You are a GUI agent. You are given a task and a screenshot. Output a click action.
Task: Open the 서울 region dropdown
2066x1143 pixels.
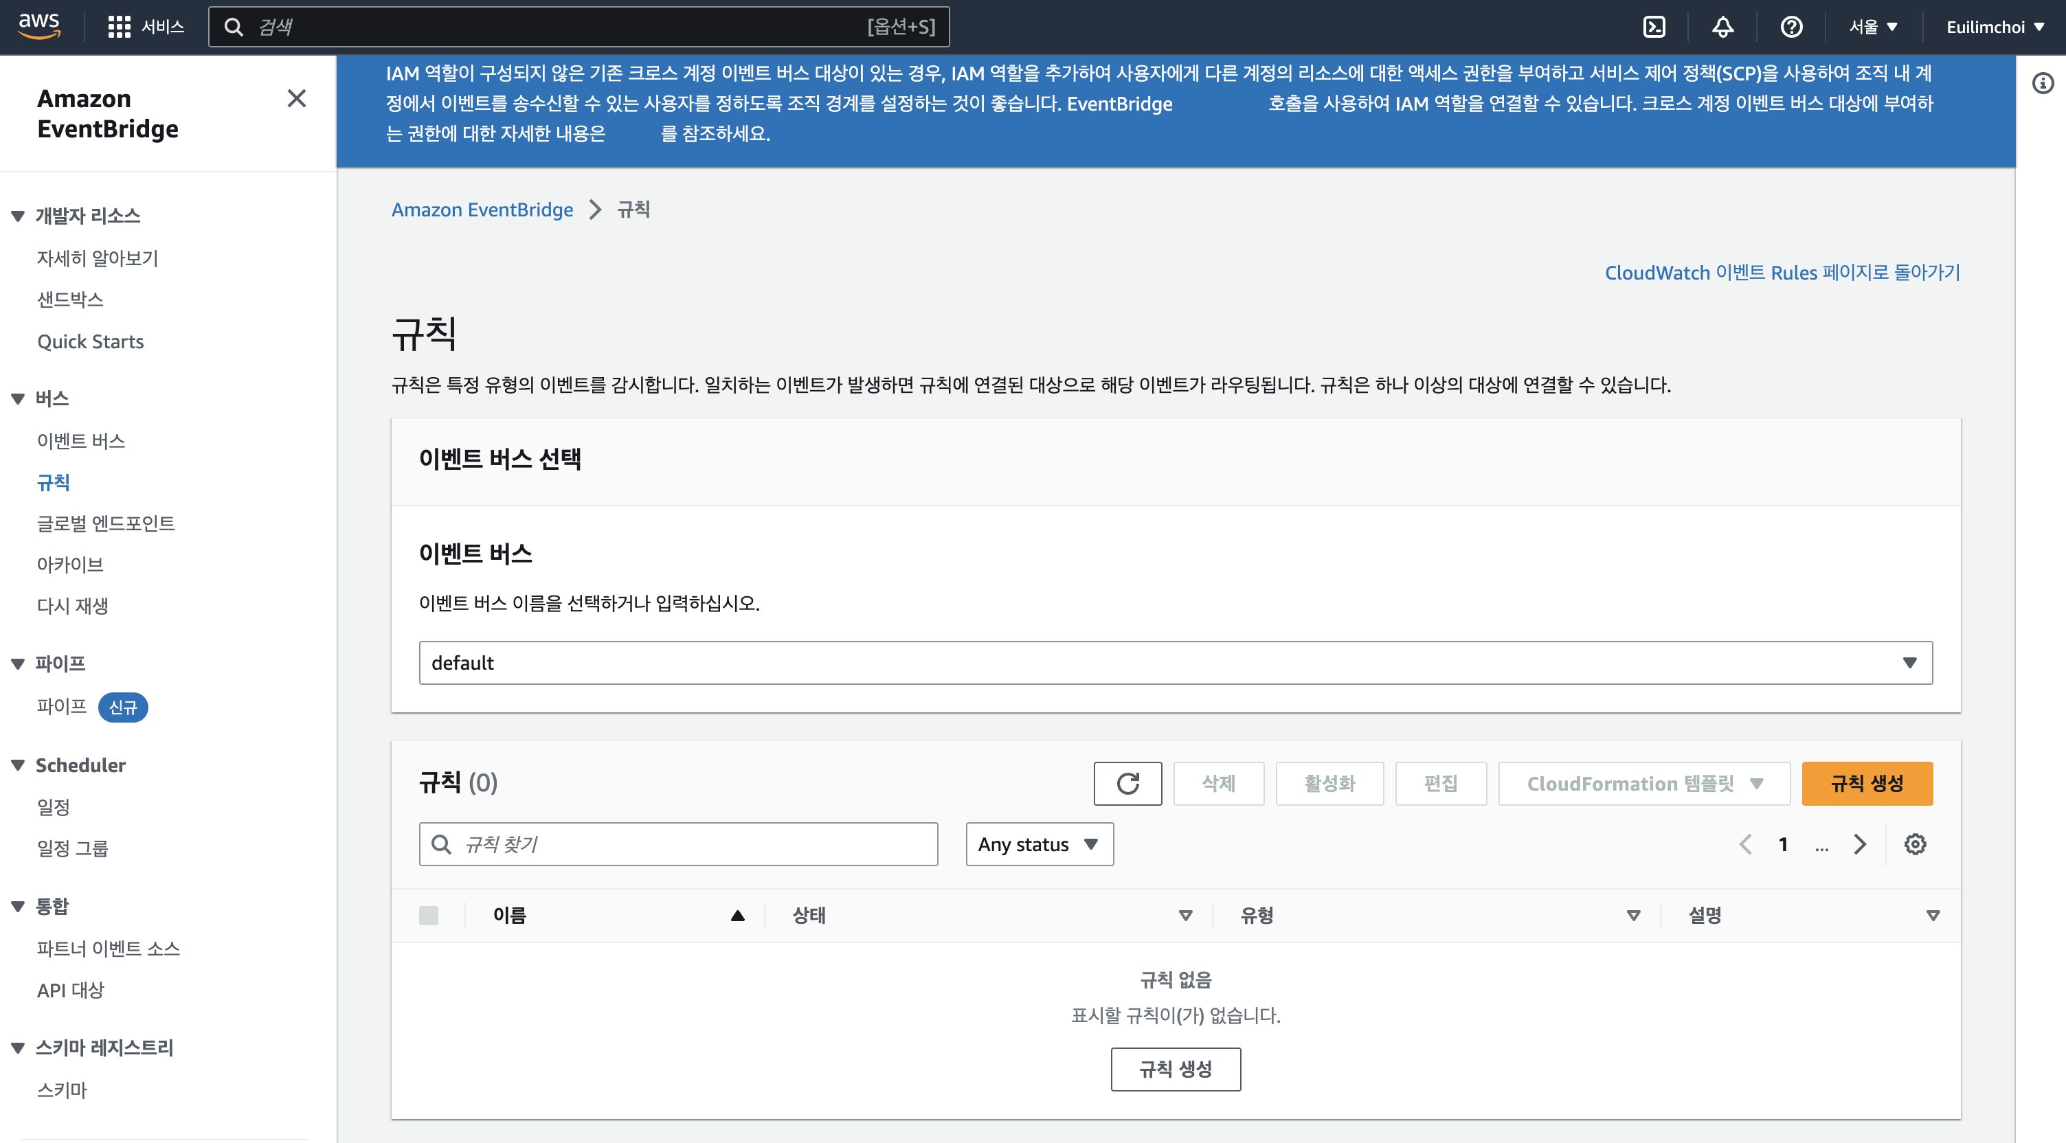tap(1873, 27)
